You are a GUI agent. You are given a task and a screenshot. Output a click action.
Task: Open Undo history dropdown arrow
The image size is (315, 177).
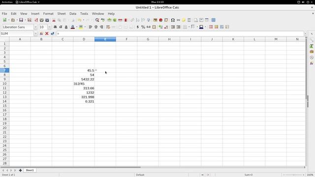tap(84, 20)
